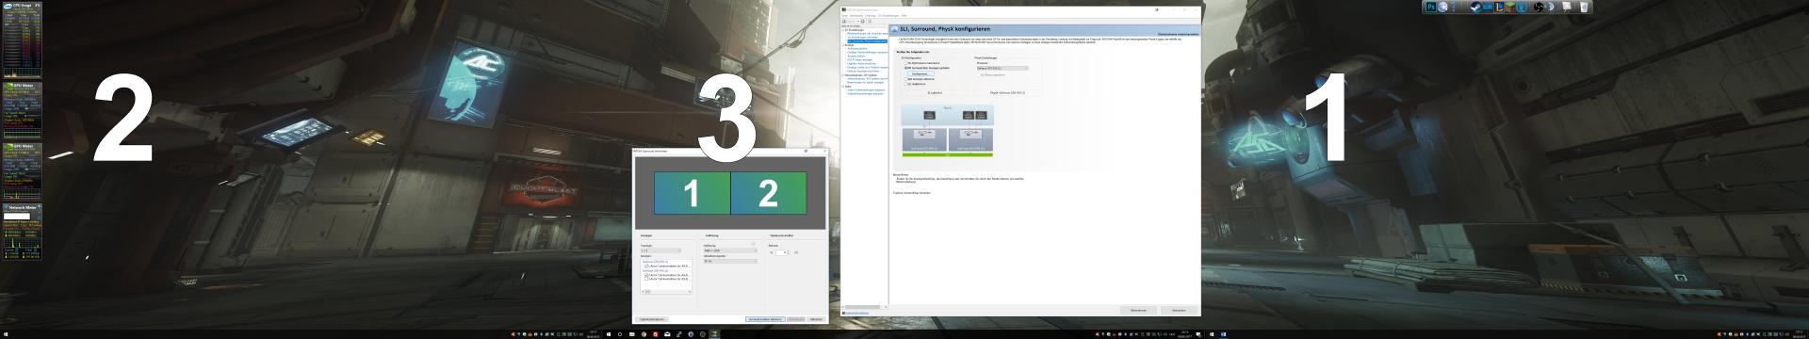The height and width of the screenshot is (339, 1809).
Task: Click the NVIDIA Control Panel back arrow
Action: click(844, 21)
